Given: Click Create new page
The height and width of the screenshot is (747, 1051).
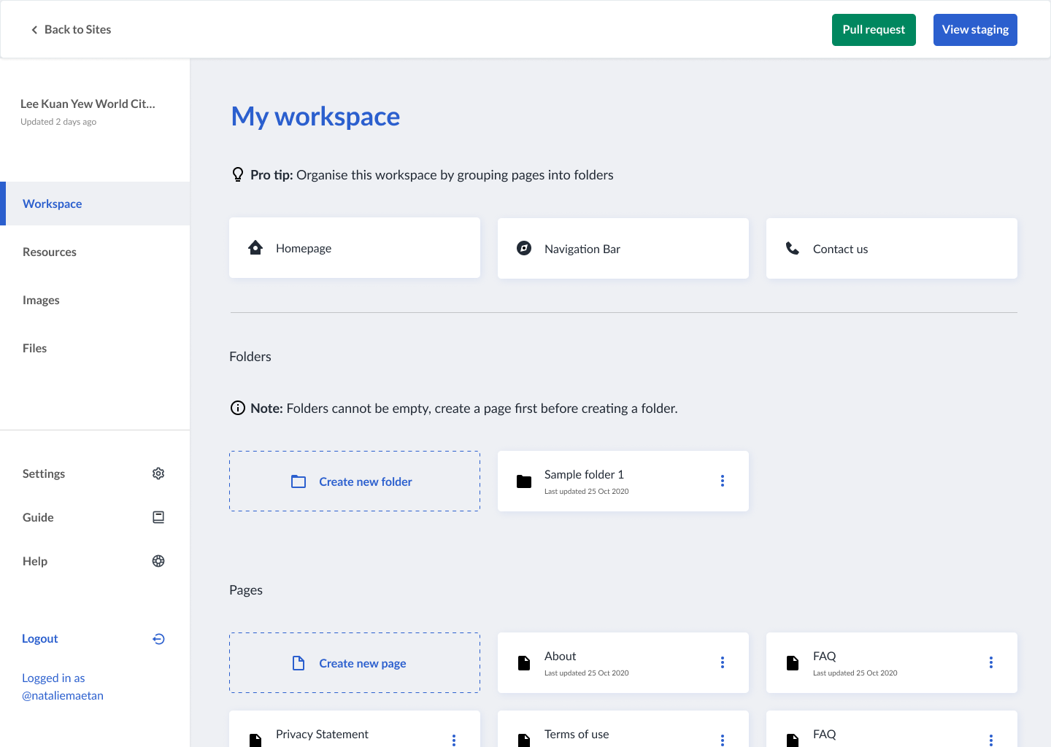Looking at the screenshot, I should (x=354, y=662).
